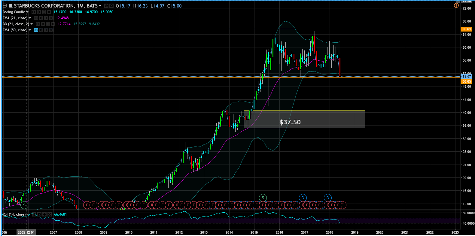
Task: Click the plus icon beside RSI (14, close)
Action: (44, 214)
